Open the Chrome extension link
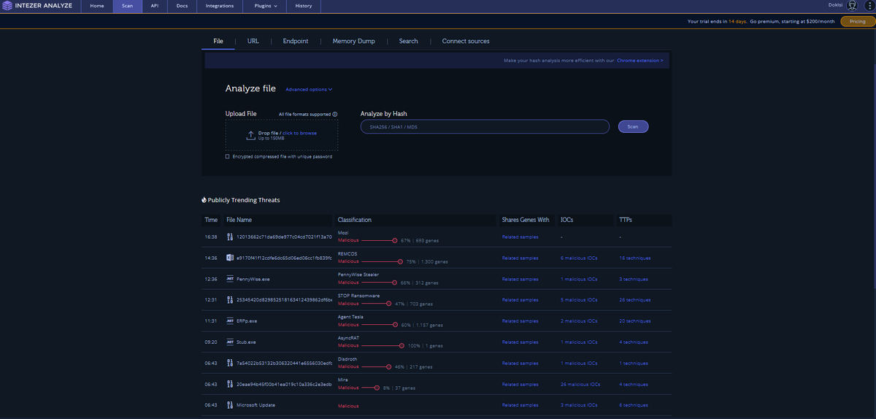876x419 pixels. 640,61
